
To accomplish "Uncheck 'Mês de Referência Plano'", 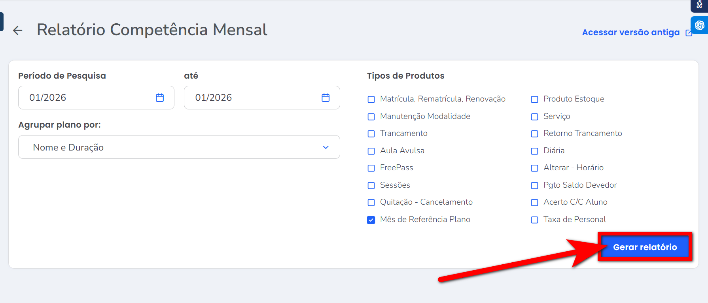I will [371, 220].
